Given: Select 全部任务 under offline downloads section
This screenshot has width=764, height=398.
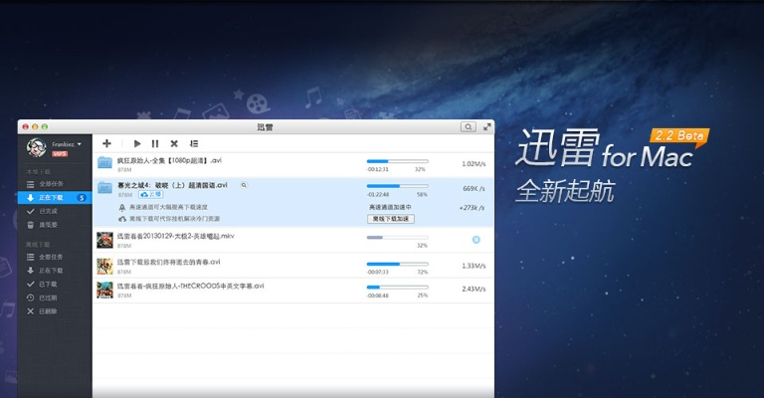Looking at the screenshot, I should 50,258.
